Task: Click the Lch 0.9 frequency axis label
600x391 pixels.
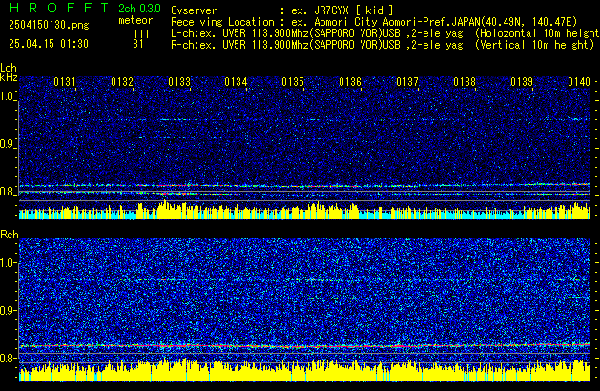Action: tap(8, 144)
